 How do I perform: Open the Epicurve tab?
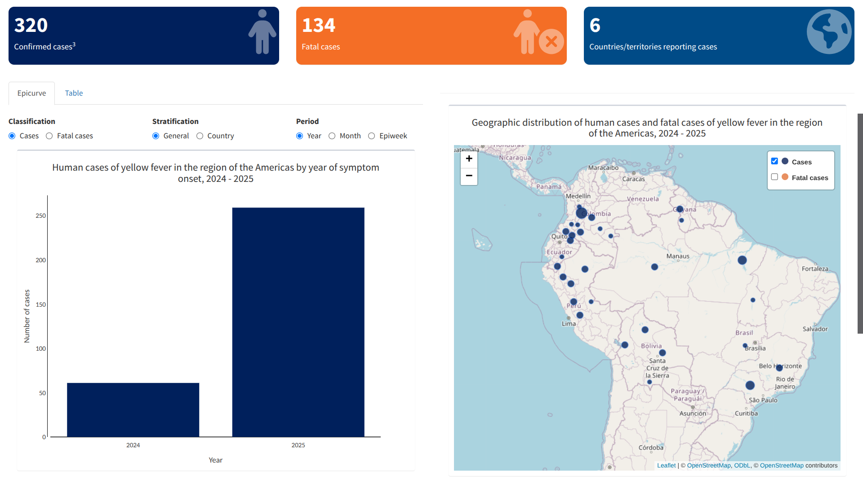[31, 93]
